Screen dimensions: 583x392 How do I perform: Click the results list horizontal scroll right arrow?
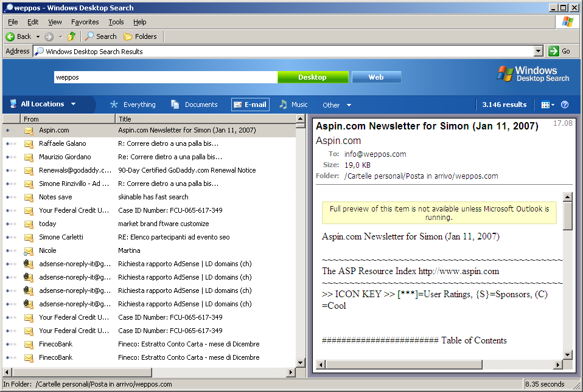pyautogui.click(x=291, y=372)
